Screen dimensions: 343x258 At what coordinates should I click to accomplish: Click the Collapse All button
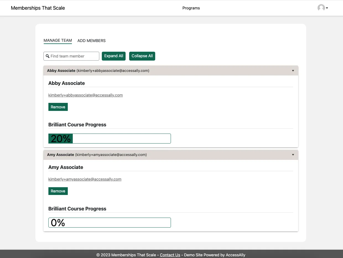click(142, 56)
